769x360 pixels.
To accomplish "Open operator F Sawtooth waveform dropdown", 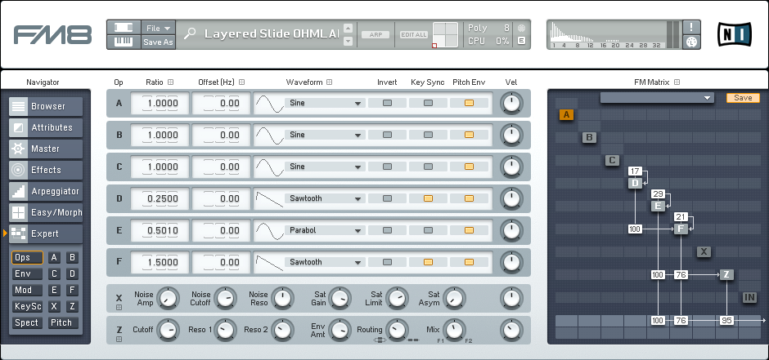I will click(325, 262).
